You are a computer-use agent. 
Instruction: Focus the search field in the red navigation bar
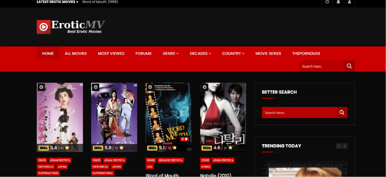click(x=322, y=66)
